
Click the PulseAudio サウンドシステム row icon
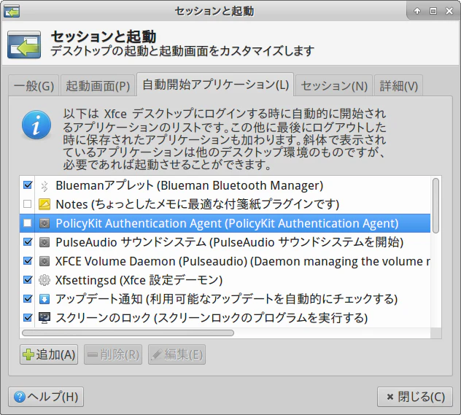pos(44,242)
